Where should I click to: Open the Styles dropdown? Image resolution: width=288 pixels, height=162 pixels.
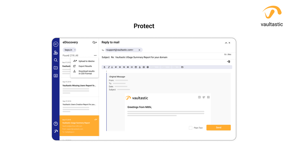point(155,67)
